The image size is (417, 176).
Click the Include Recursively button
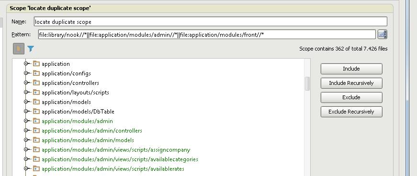point(351,83)
